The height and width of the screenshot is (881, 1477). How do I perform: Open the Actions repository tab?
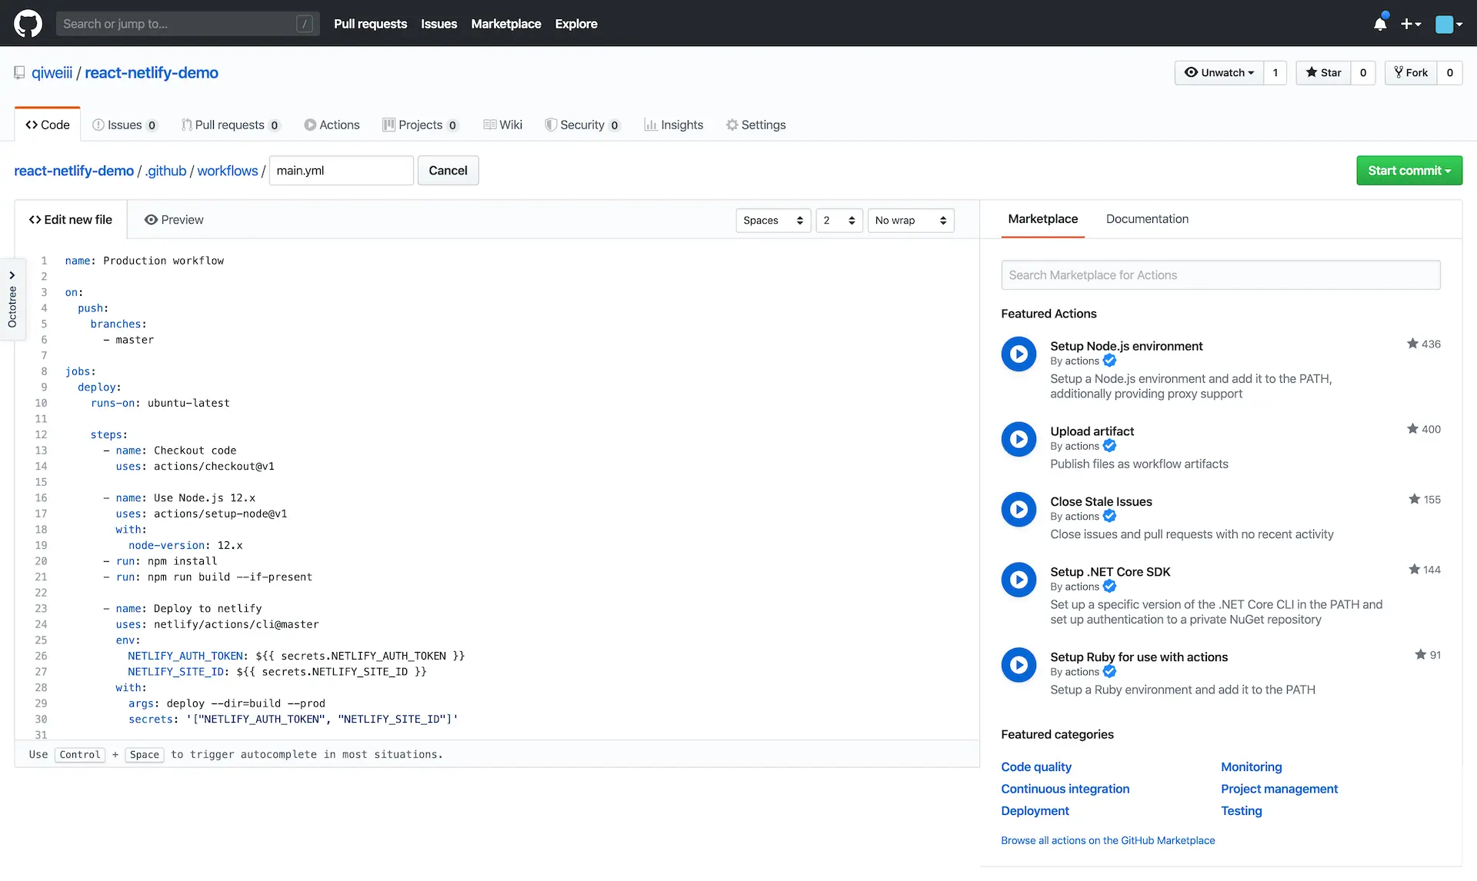coord(332,125)
